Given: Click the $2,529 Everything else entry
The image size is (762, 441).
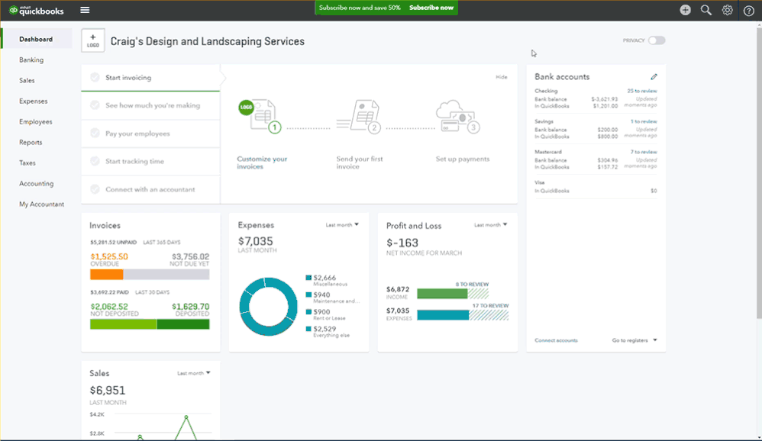Looking at the screenshot, I should (x=328, y=331).
